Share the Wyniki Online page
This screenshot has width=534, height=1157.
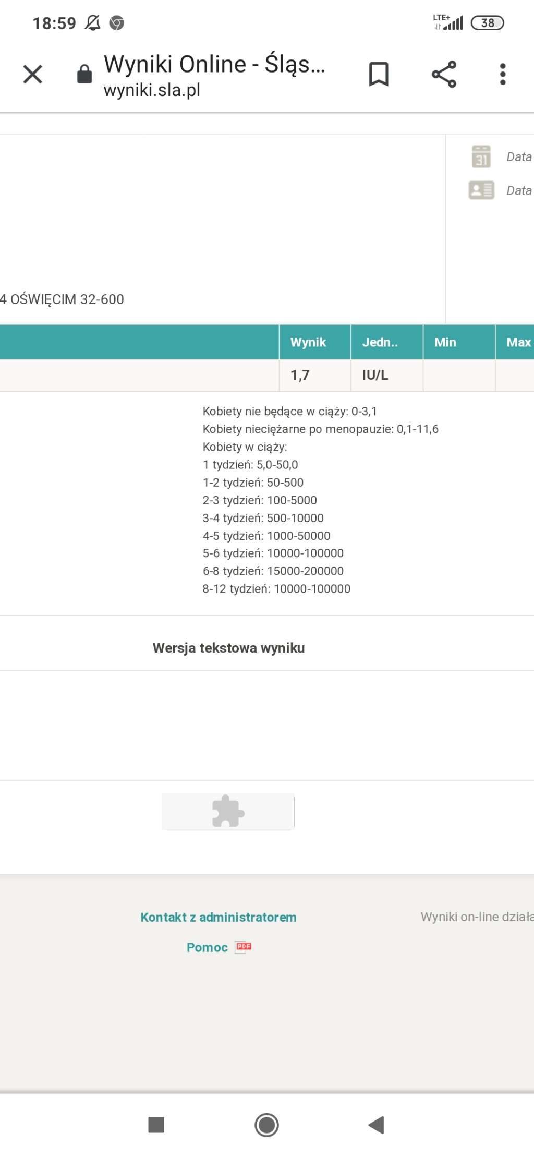444,74
